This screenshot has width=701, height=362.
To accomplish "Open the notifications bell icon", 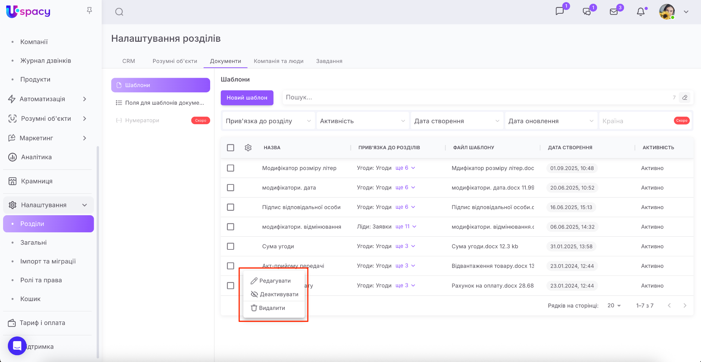I will pyautogui.click(x=640, y=12).
